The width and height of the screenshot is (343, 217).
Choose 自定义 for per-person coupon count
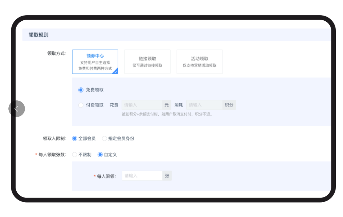[100, 155]
